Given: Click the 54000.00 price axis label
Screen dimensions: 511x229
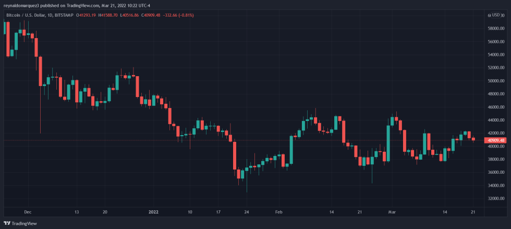Looking at the screenshot, I should [x=496, y=55].
